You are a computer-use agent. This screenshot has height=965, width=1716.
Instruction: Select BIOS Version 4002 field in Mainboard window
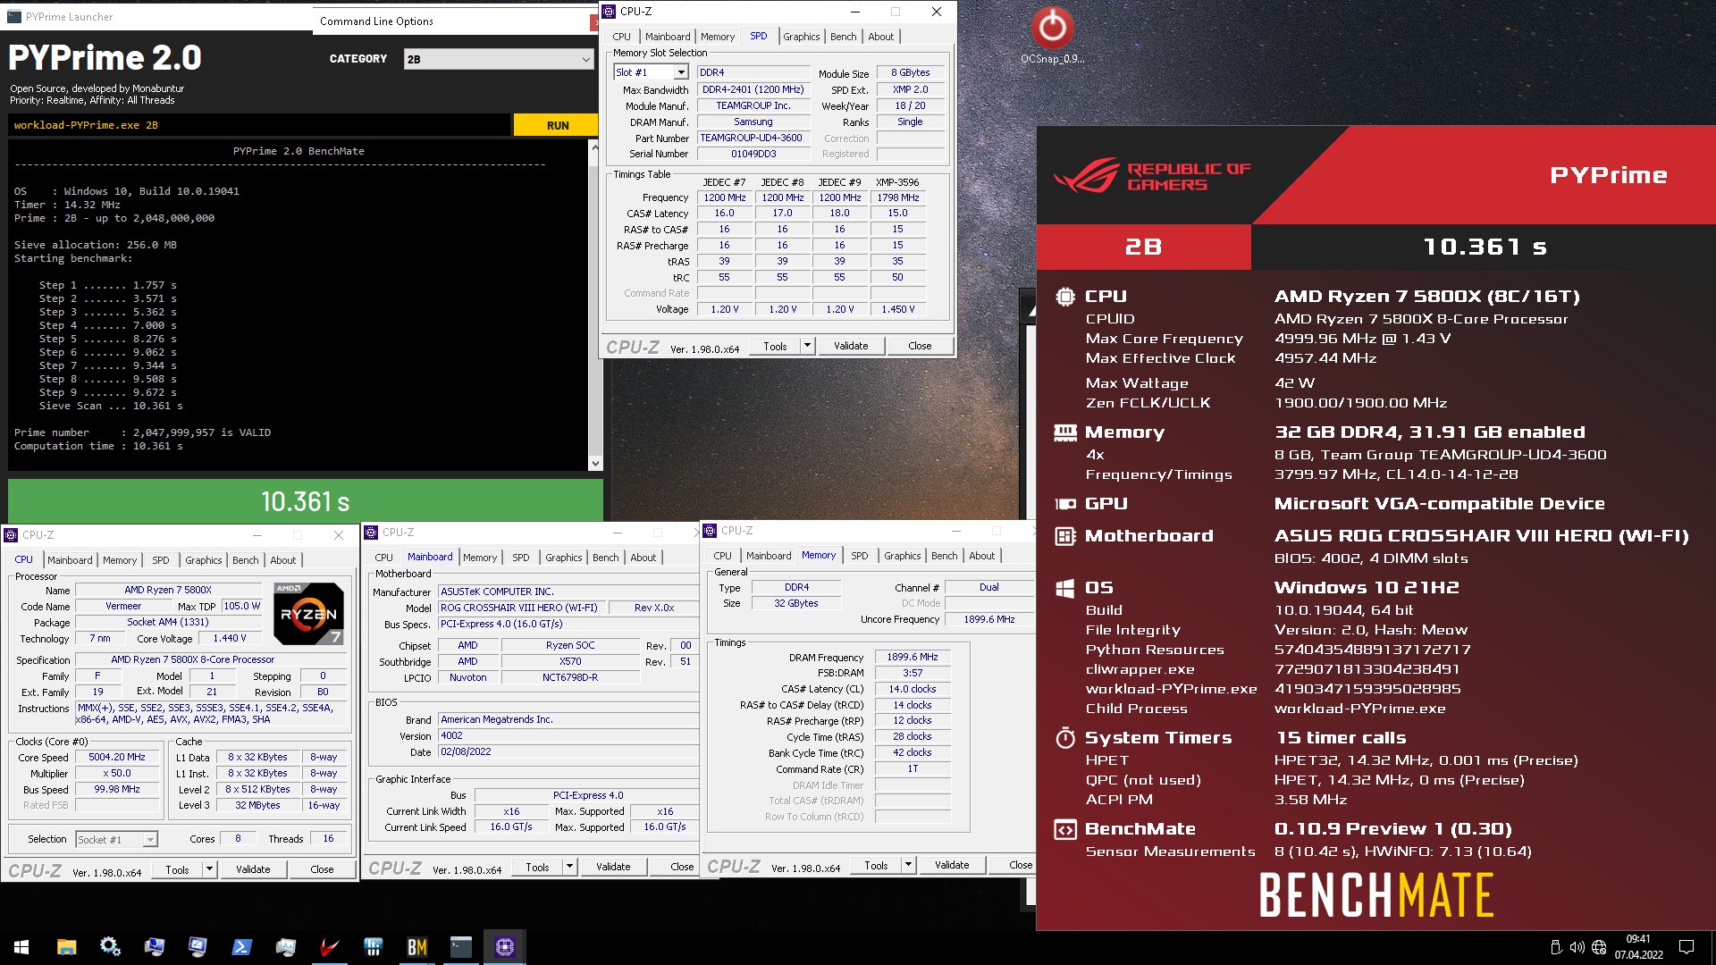(x=568, y=736)
